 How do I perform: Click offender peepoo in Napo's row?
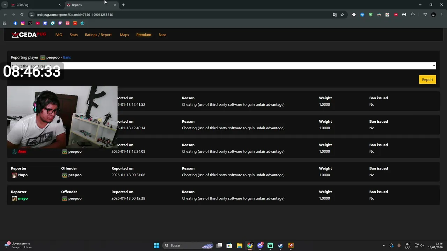(75, 175)
